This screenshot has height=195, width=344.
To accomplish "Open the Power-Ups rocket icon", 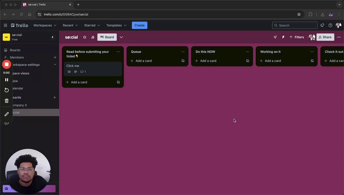I will [275, 37].
